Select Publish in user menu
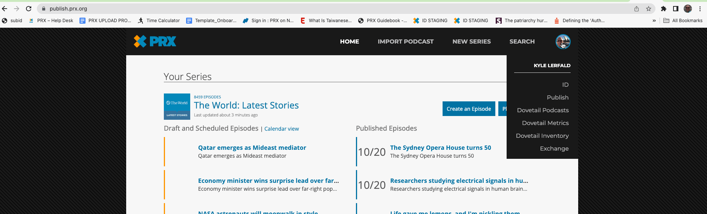Screen dimensions: 707x214 click(x=557, y=98)
